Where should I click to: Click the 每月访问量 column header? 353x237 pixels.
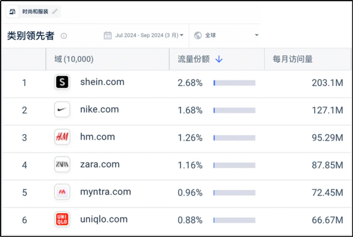pos(292,59)
